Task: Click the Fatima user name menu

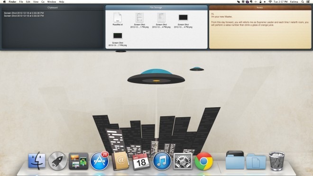Action: click(x=294, y=2)
